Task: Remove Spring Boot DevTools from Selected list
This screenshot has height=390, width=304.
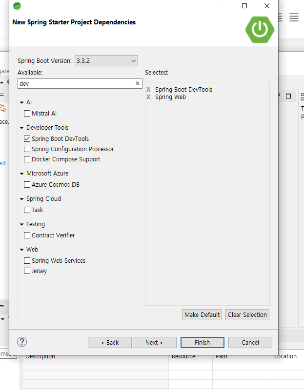Action: (148, 90)
